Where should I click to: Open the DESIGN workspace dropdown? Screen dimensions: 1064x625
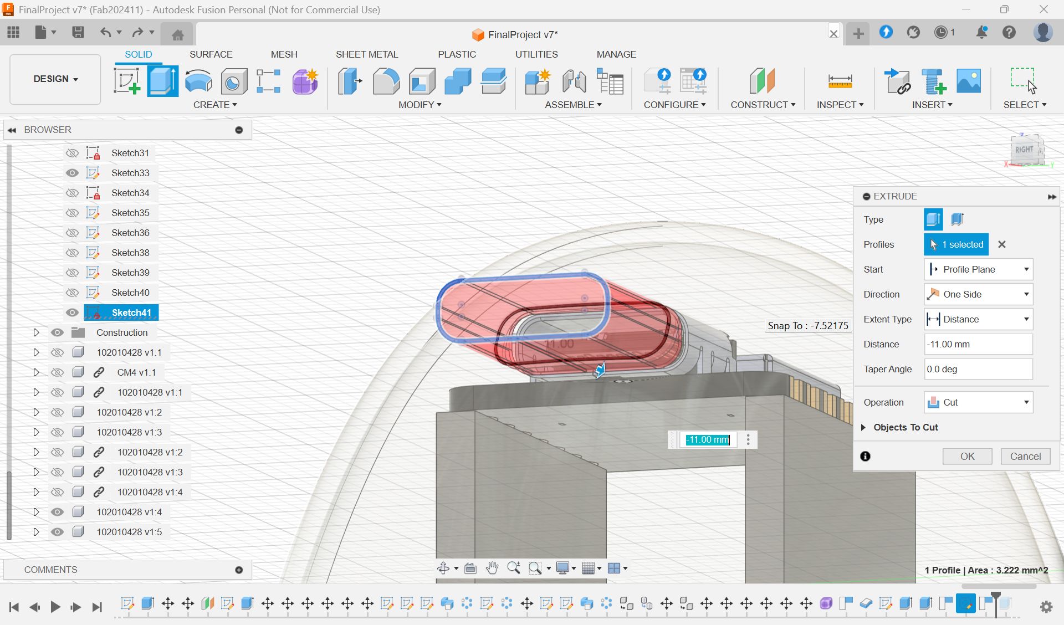tap(55, 79)
